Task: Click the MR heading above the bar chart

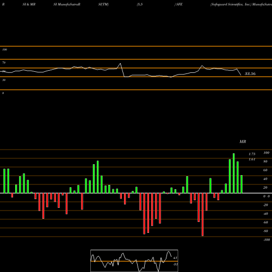Action: click(243, 141)
